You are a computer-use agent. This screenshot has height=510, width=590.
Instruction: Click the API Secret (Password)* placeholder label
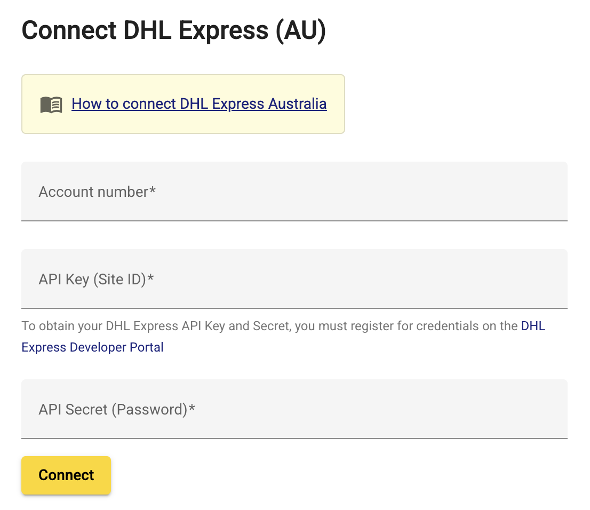(x=117, y=410)
